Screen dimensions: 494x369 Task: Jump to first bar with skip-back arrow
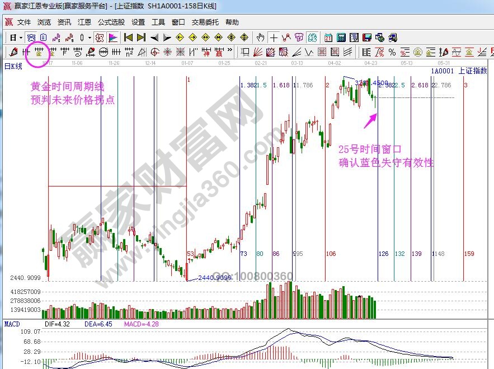click(128, 38)
